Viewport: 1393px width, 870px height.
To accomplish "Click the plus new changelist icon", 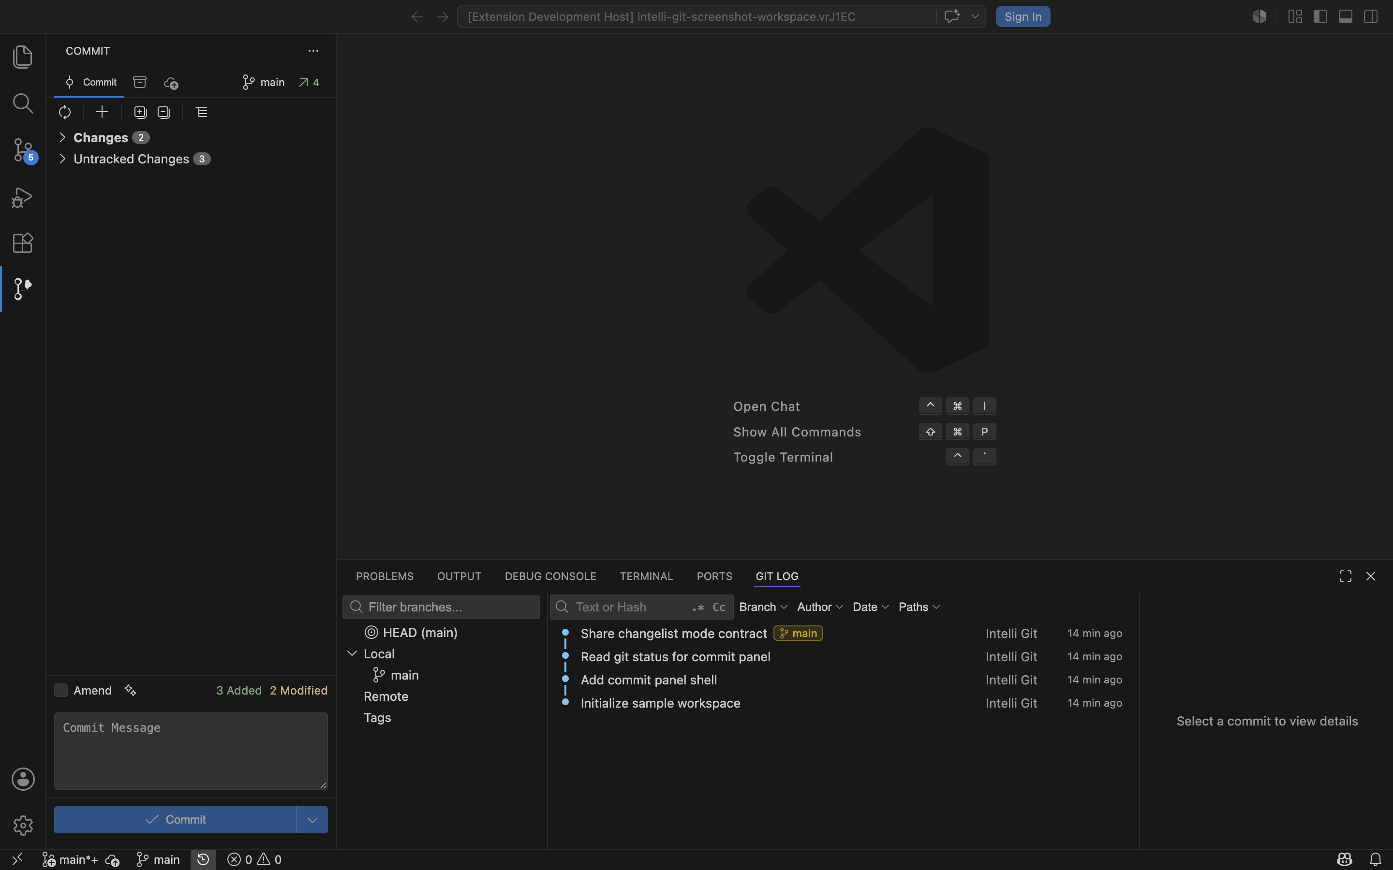I will 102,112.
